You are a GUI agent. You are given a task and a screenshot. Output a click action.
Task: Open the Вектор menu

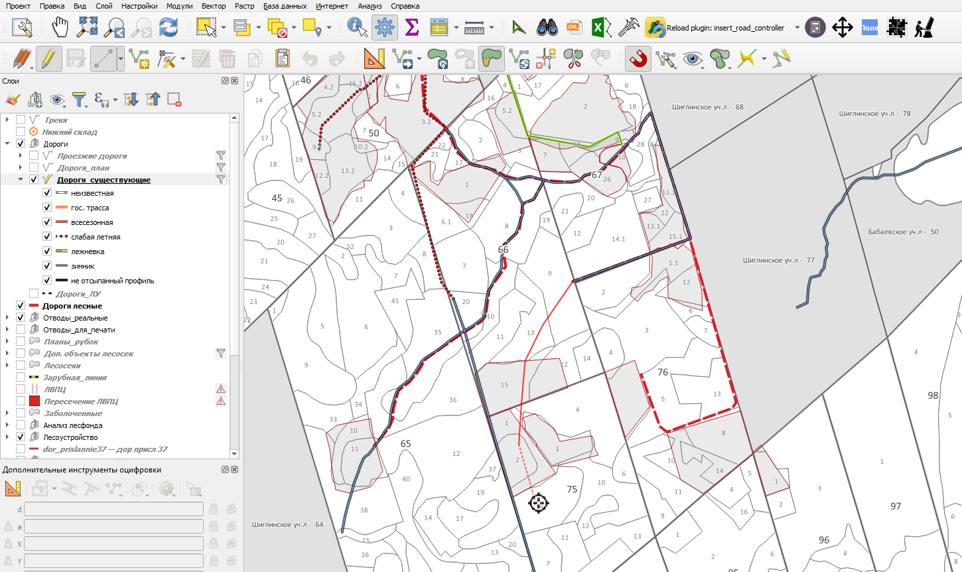pyautogui.click(x=214, y=6)
